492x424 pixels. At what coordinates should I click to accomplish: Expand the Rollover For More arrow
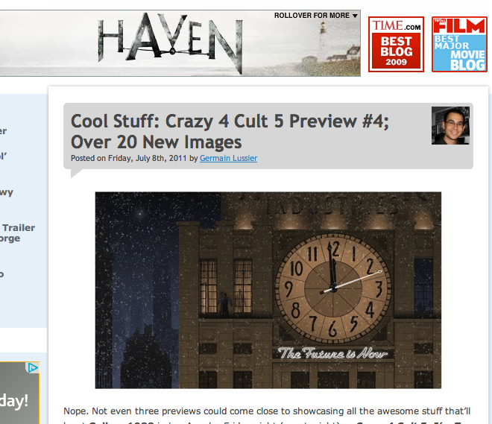[x=355, y=16]
